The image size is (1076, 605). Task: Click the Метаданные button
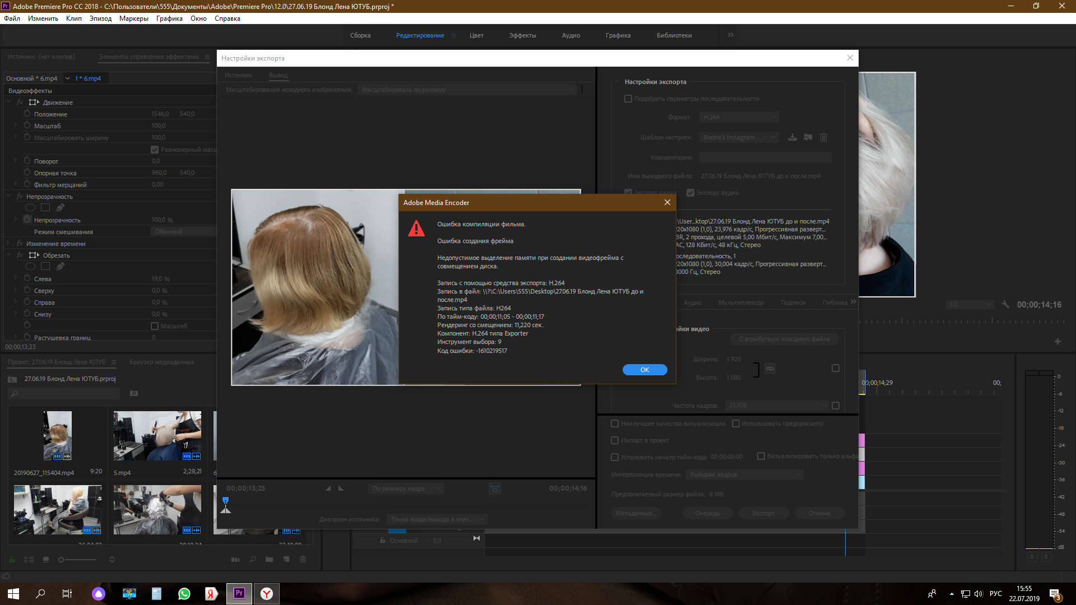coord(635,513)
